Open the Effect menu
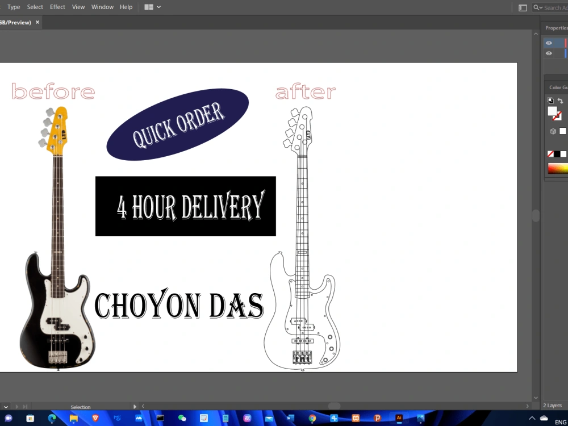568x426 pixels. click(57, 7)
